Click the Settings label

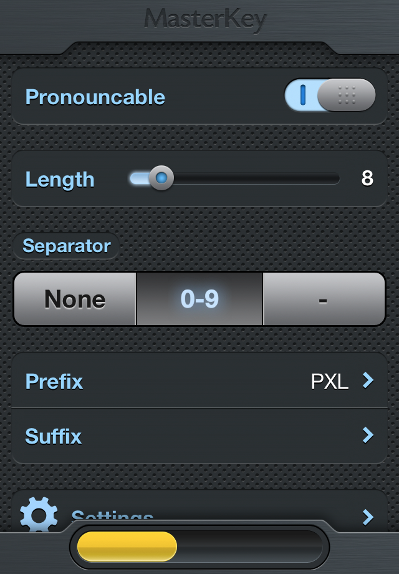[112, 516]
